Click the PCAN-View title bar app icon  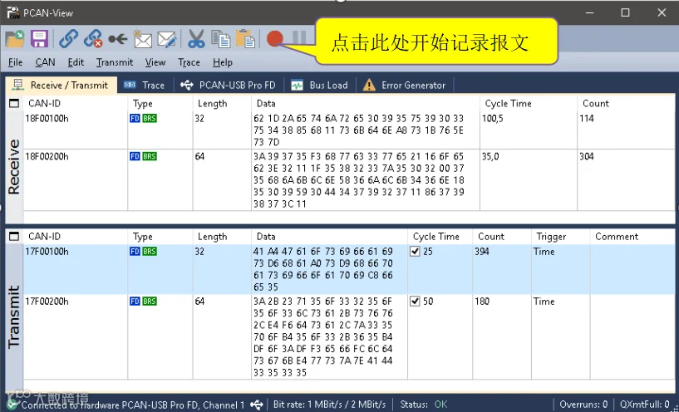(x=13, y=12)
